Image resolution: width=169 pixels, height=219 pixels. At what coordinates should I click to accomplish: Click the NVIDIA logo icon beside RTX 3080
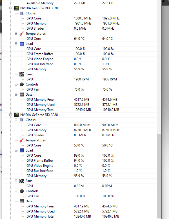point(16,115)
